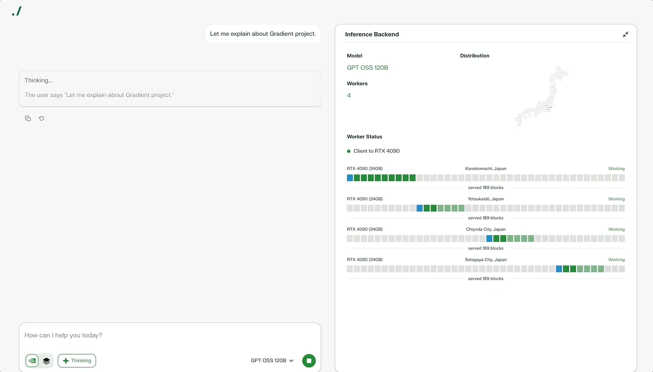Collapse the Inference Backend panel
Viewport: 653px width, 372px height.
pos(625,35)
